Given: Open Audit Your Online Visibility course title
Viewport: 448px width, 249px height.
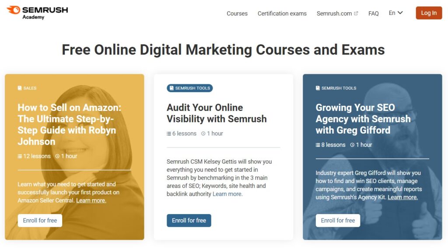Looking at the screenshot, I should 217,113.
